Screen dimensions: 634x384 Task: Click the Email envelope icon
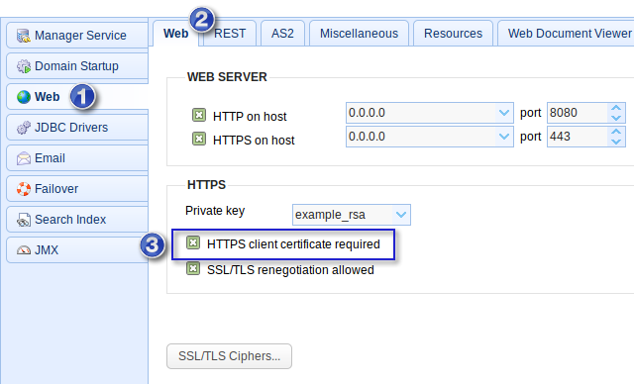(x=24, y=158)
